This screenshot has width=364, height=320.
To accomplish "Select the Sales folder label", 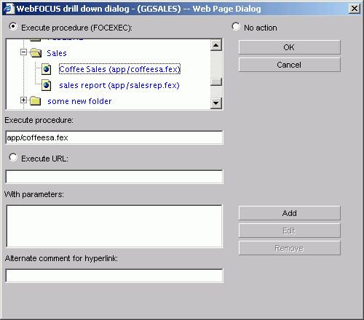I will click(57, 53).
